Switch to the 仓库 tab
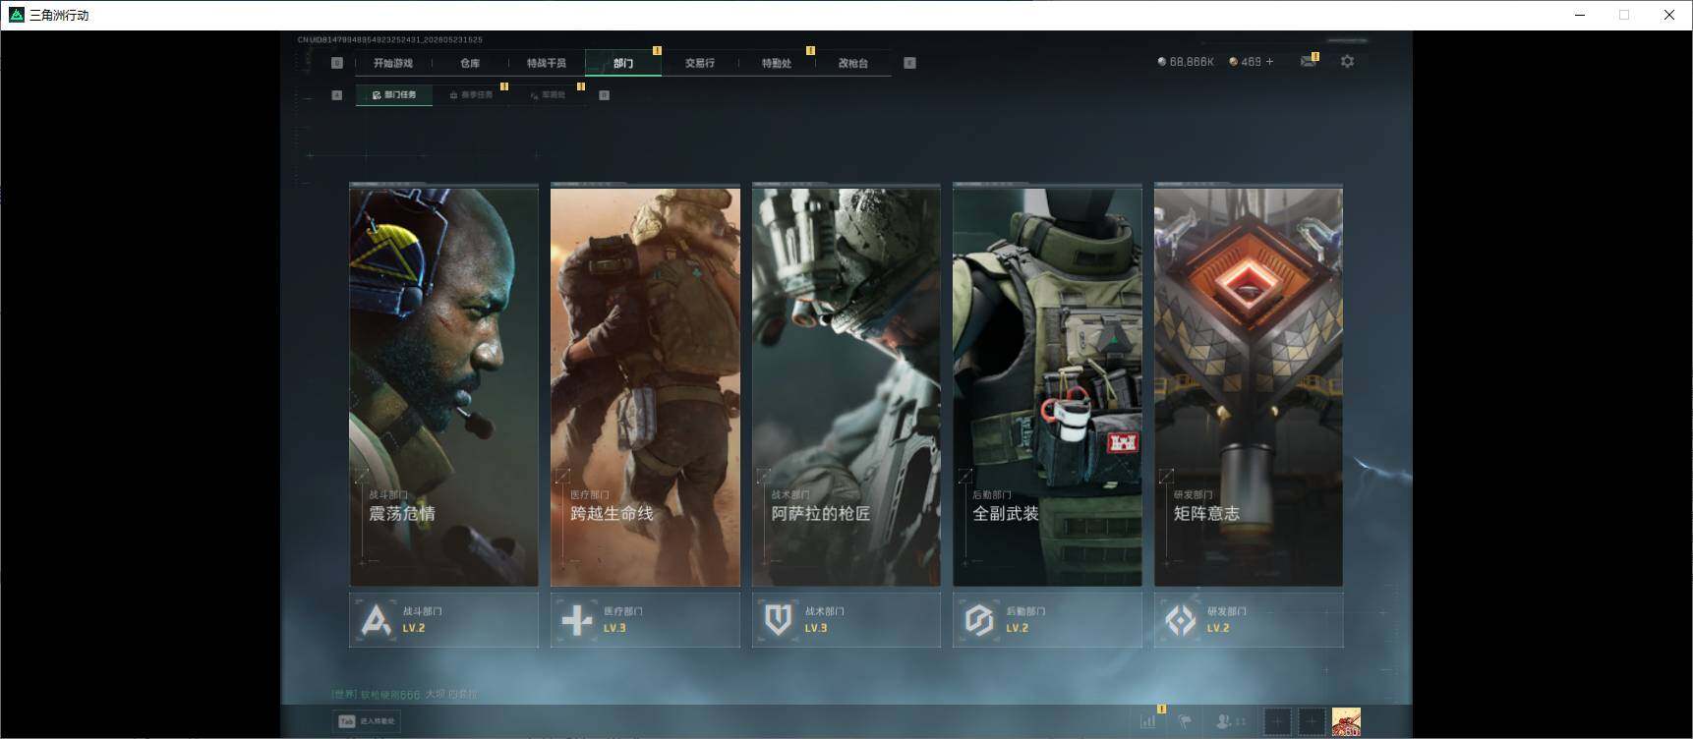 (x=470, y=63)
